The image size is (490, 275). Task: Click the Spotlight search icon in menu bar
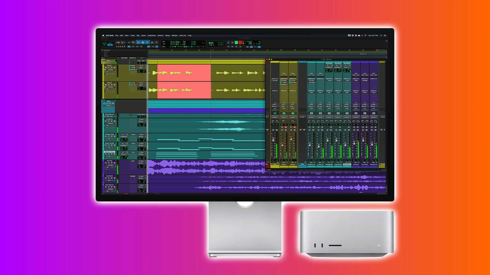point(381,36)
